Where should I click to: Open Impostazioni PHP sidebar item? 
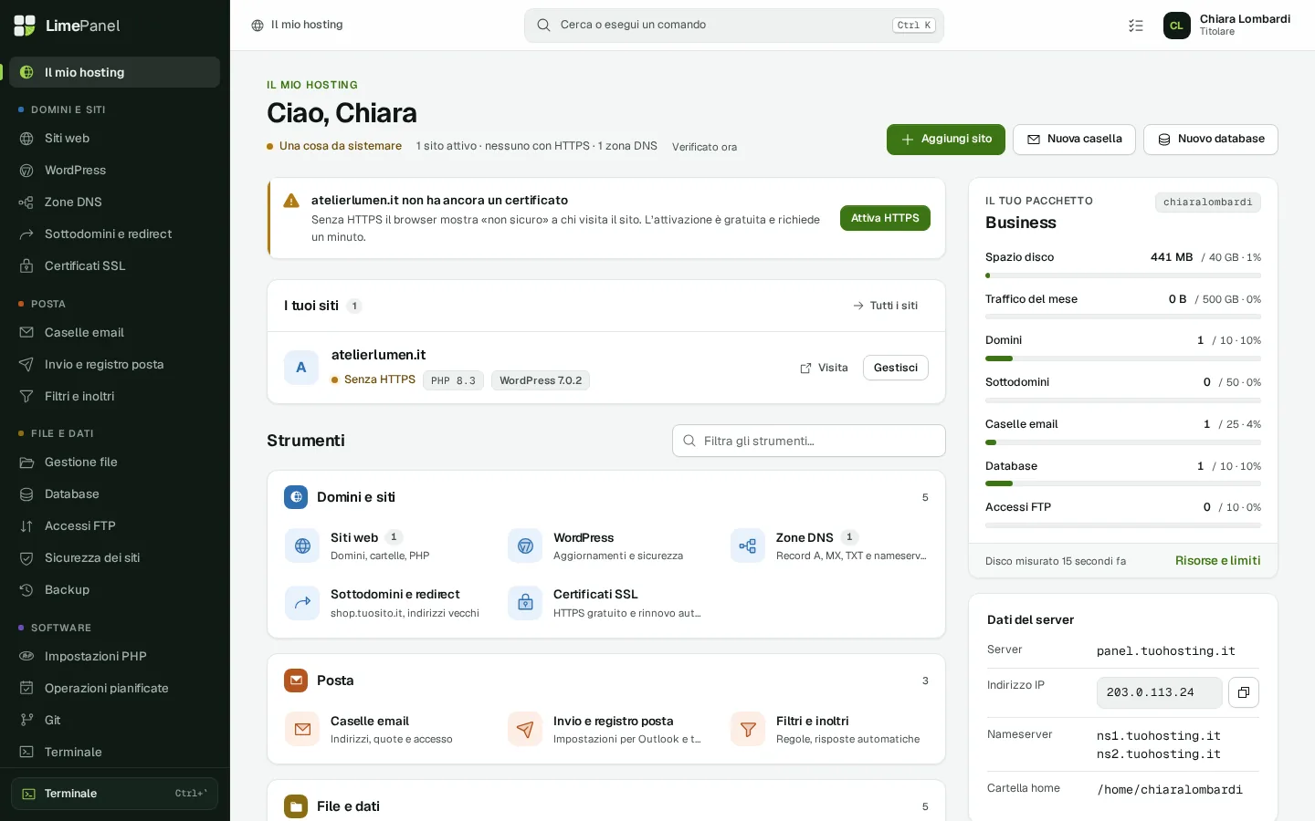(115, 657)
